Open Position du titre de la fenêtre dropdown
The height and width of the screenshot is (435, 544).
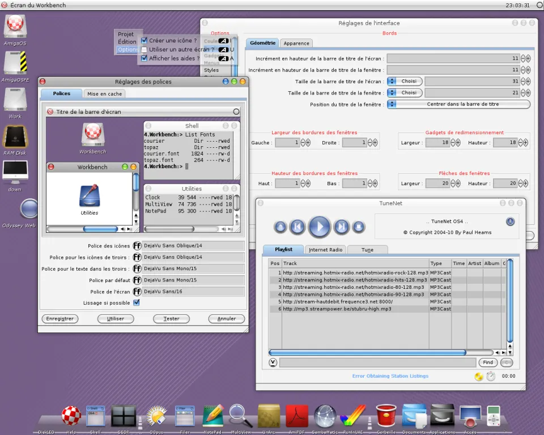pyautogui.click(x=459, y=104)
